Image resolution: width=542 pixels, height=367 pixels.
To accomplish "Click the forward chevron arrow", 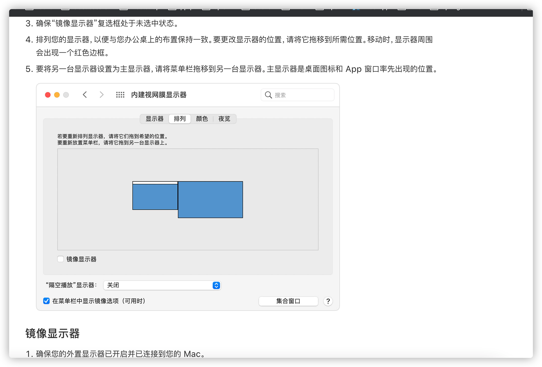I will 102,95.
